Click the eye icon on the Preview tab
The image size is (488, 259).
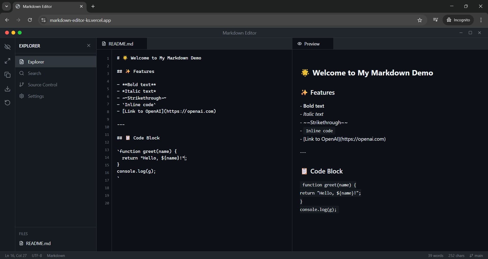point(300,44)
